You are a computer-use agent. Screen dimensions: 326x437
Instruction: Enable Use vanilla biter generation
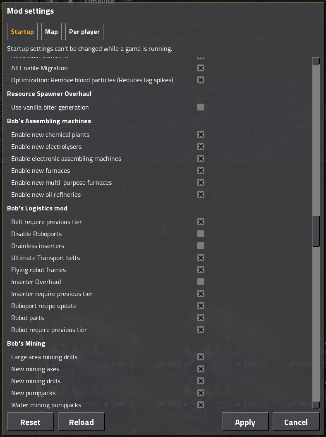click(201, 107)
